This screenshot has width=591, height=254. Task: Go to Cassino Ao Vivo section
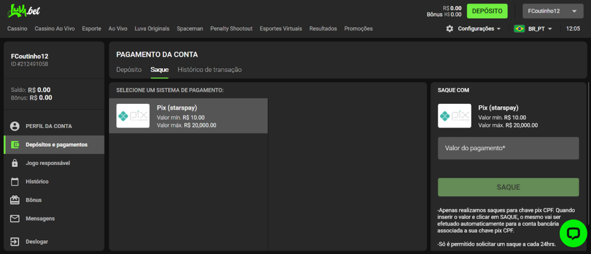[x=55, y=28]
